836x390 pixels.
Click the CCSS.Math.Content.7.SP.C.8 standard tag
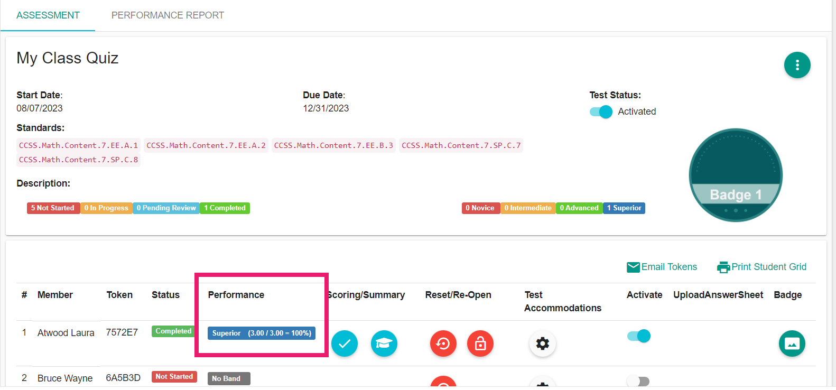(x=78, y=160)
